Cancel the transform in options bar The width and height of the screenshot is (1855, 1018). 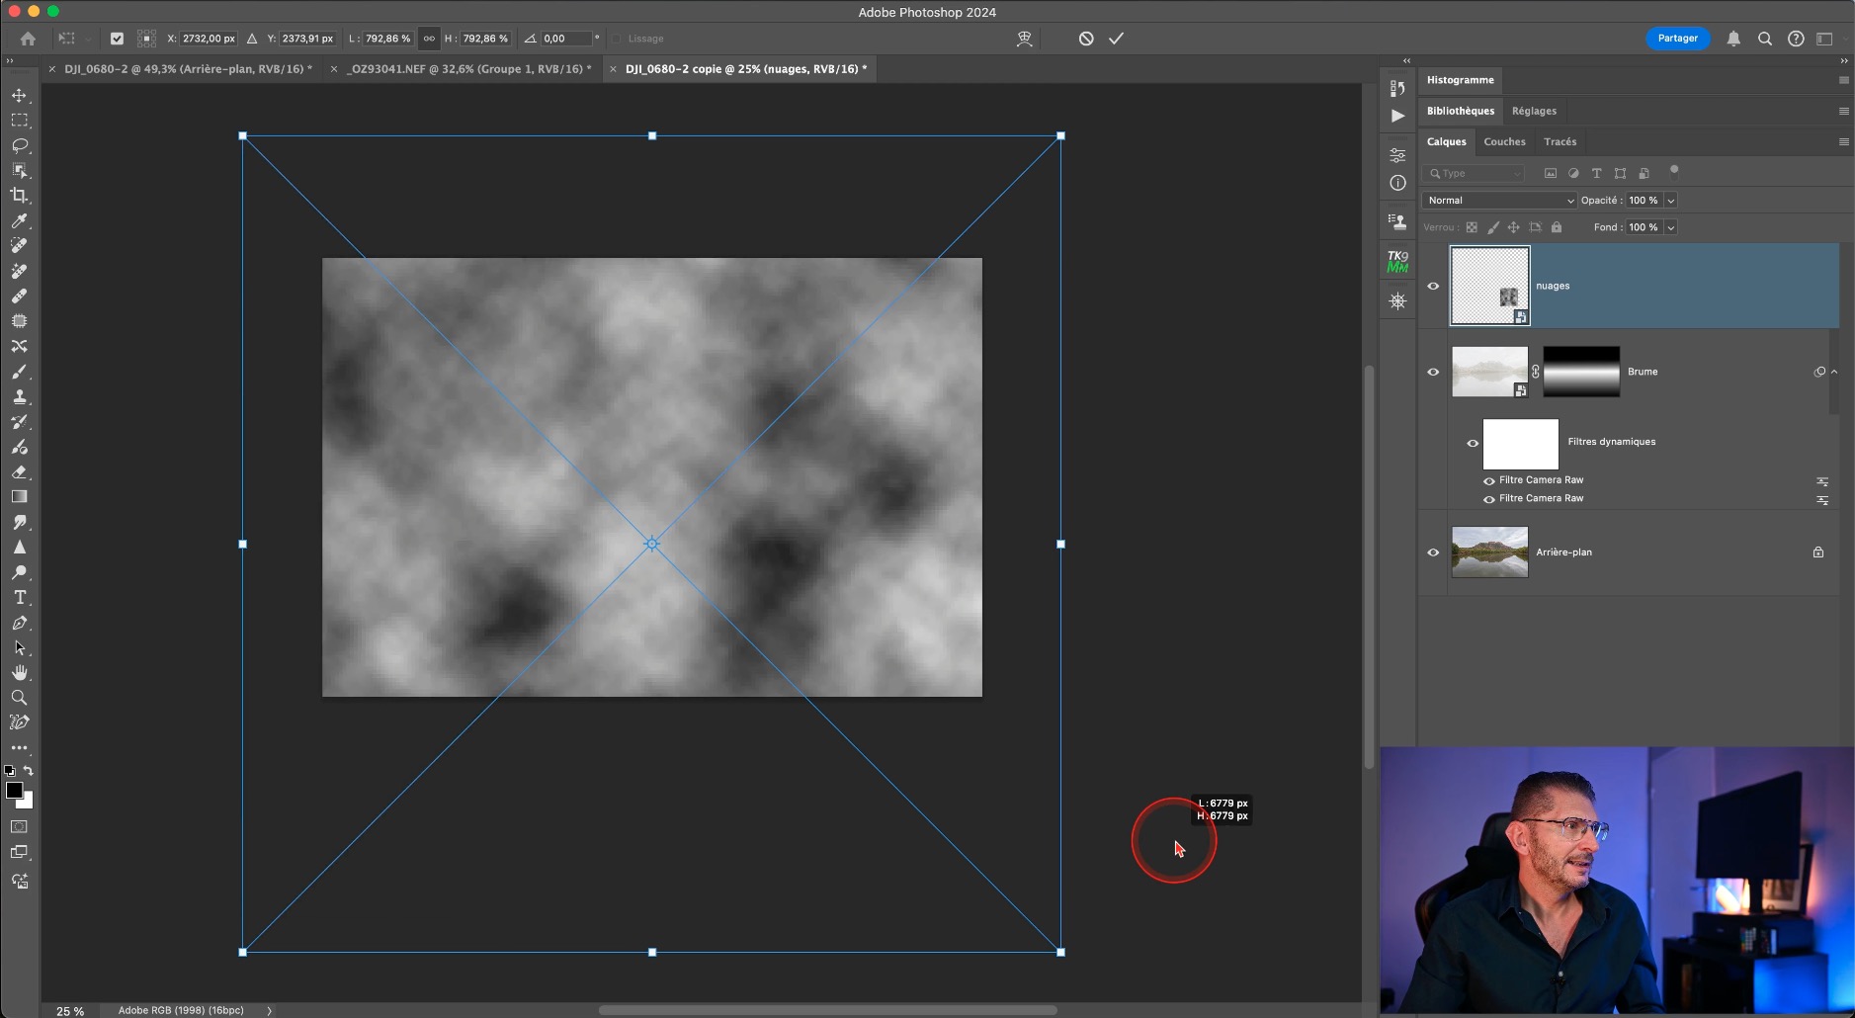coord(1086,39)
